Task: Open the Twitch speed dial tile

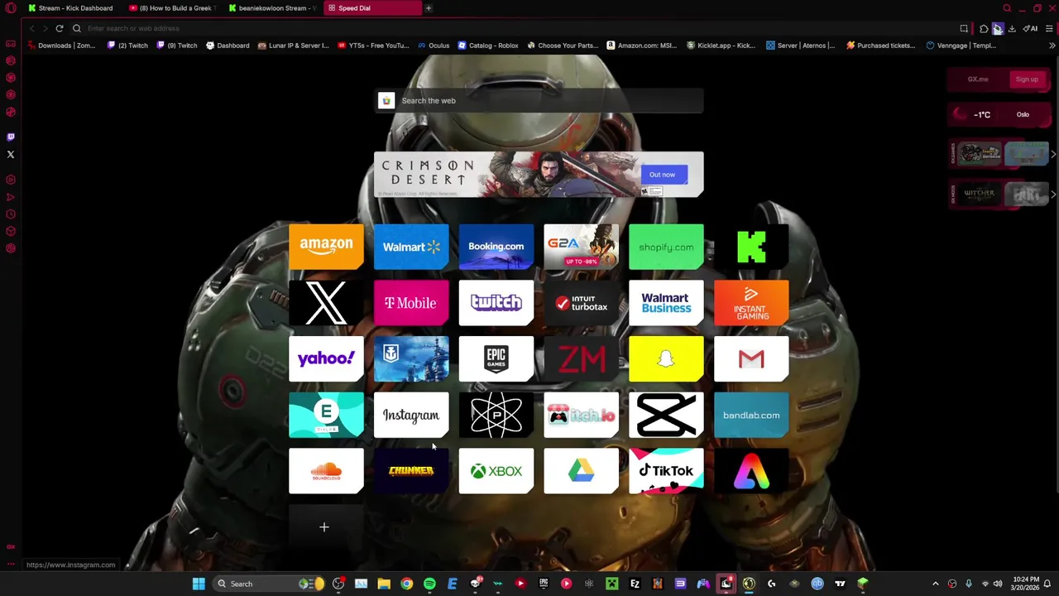Action: pyautogui.click(x=496, y=303)
